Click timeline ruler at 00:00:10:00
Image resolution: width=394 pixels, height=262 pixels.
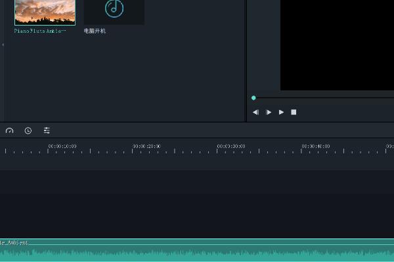pos(62,147)
